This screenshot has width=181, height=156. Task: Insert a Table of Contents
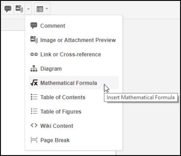(x=74, y=97)
